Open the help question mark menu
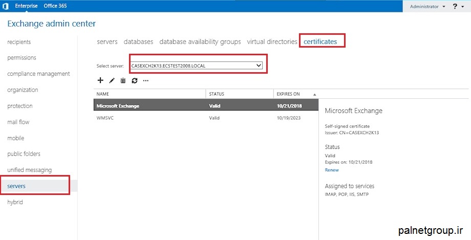471x240 pixels. (455, 6)
